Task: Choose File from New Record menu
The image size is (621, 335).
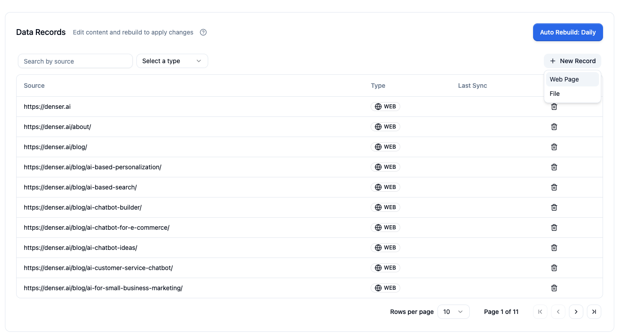Action: (573, 94)
